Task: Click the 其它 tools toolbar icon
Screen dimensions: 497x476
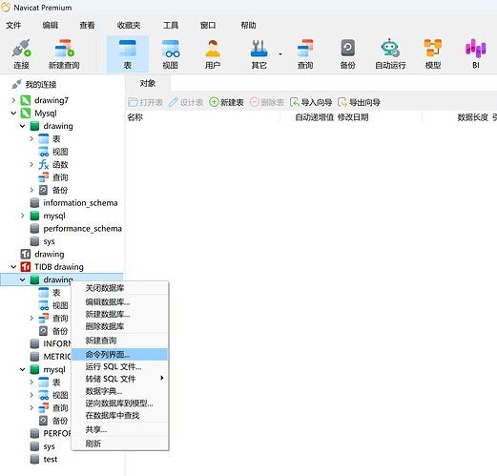Action: [259, 53]
